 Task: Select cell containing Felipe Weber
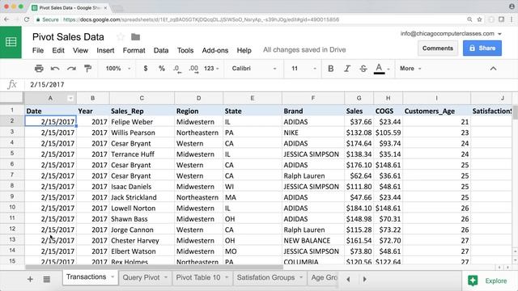coord(142,122)
